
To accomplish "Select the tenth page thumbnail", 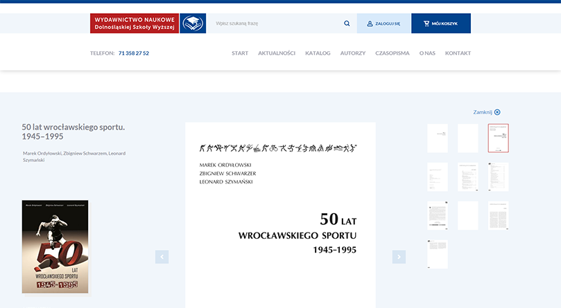I will point(438,254).
